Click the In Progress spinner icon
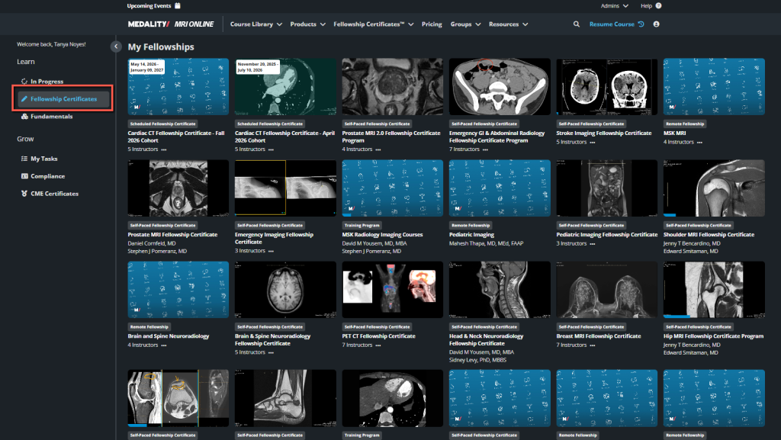The height and width of the screenshot is (440, 781). pos(24,81)
